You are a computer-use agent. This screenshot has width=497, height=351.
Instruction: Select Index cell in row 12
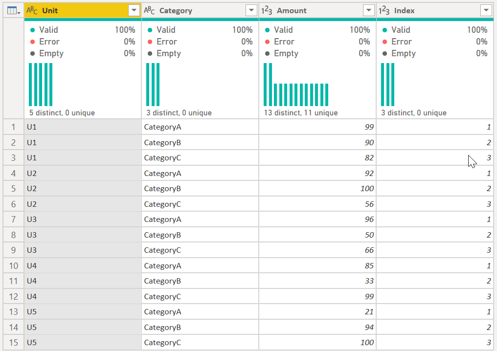[x=435, y=297]
